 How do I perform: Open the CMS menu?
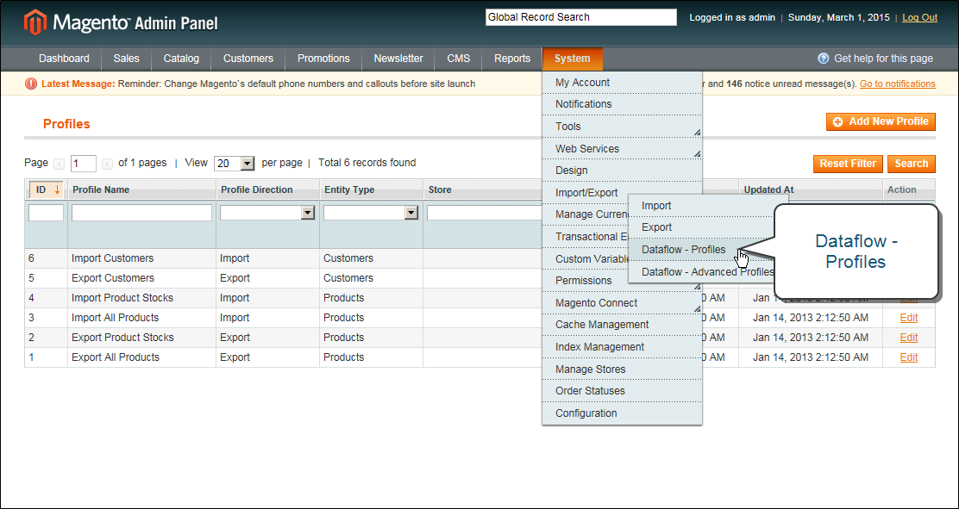pos(459,59)
